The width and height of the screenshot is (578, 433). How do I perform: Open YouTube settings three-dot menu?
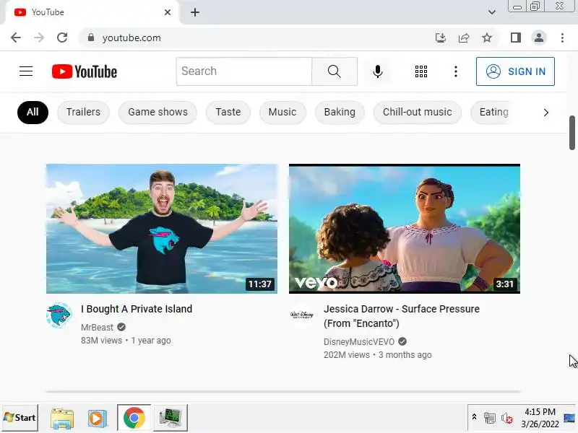click(x=456, y=71)
